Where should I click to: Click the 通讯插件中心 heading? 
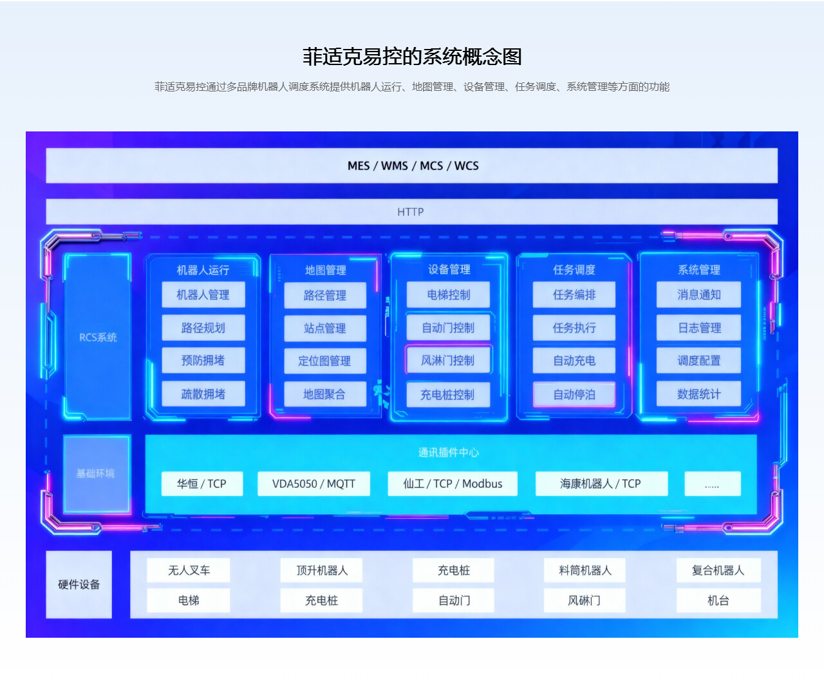(449, 452)
